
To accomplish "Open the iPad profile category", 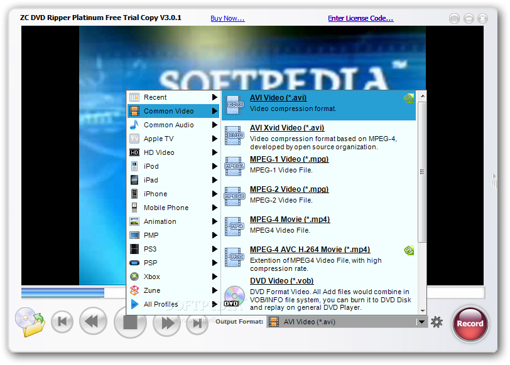I will coord(173,180).
